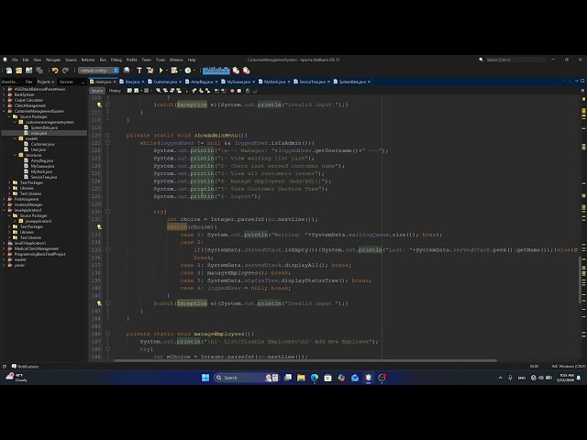Collapse the structures package node
587x440 pixels.
16,155
